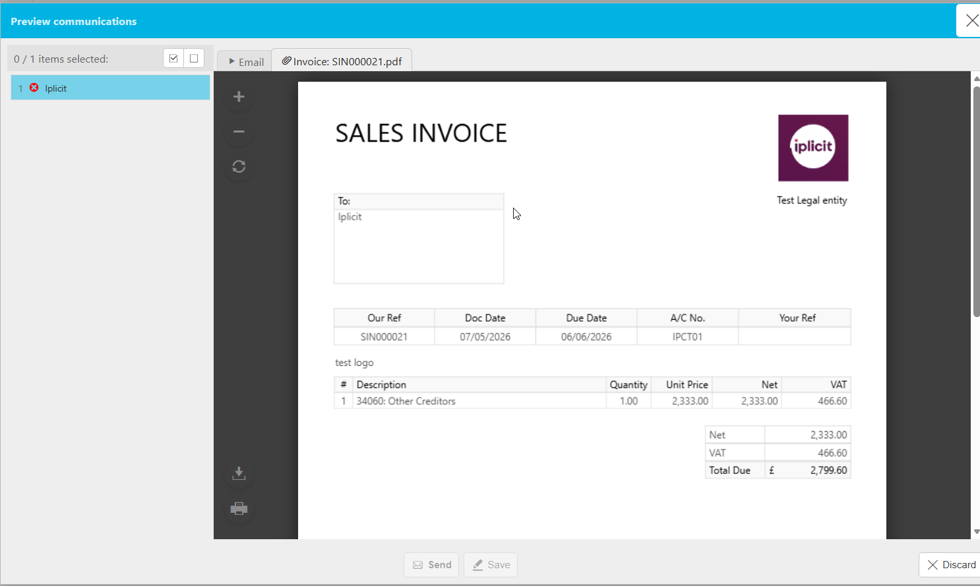Screen dimensions: 980x586
Task: Click the Send button
Action: [x=431, y=565]
